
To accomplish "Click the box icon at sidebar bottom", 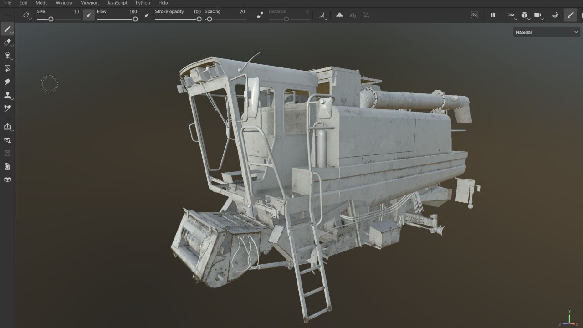I will coord(7,179).
